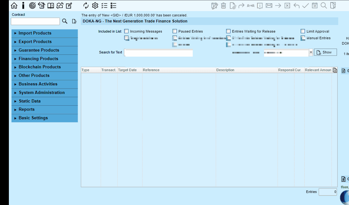The height and width of the screenshot is (205, 349).
Task: Check Entries Waiting for Release
Action: [x=228, y=31]
